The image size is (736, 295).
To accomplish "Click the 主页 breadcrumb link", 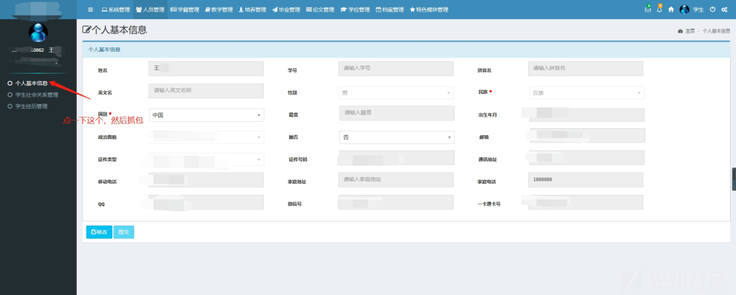I will (x=690, y=31).
